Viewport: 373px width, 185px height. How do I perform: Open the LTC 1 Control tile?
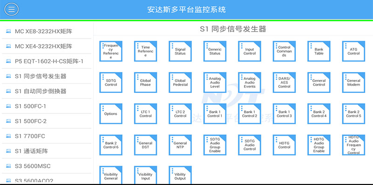(x=145, y=114)
